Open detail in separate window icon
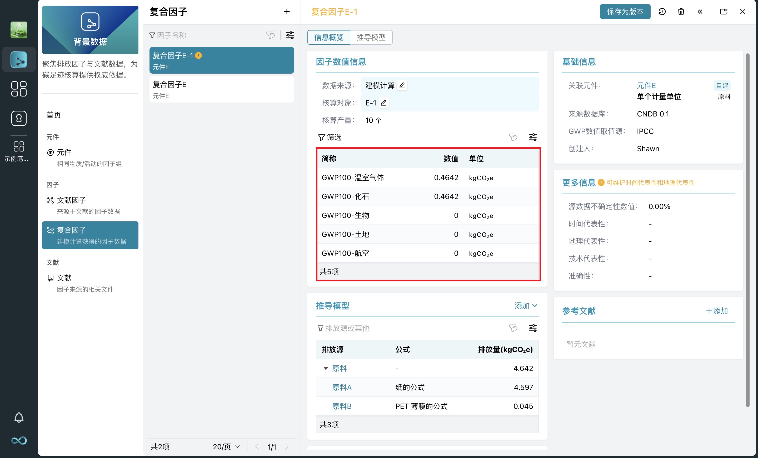This screenshot has height=458, width=758. tap(724, 12)
